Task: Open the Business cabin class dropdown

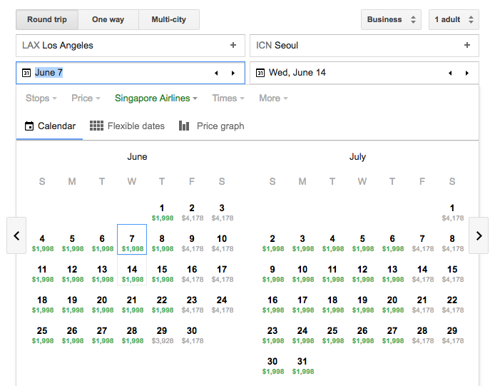Action: coord(391,19)
